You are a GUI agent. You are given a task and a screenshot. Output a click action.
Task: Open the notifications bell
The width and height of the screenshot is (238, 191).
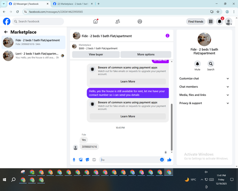(219, 21)
